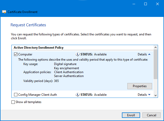This screenshot has width=164, height=121.
Task: Click the info icon beside Computer status
Action: (x=77, y=54)
